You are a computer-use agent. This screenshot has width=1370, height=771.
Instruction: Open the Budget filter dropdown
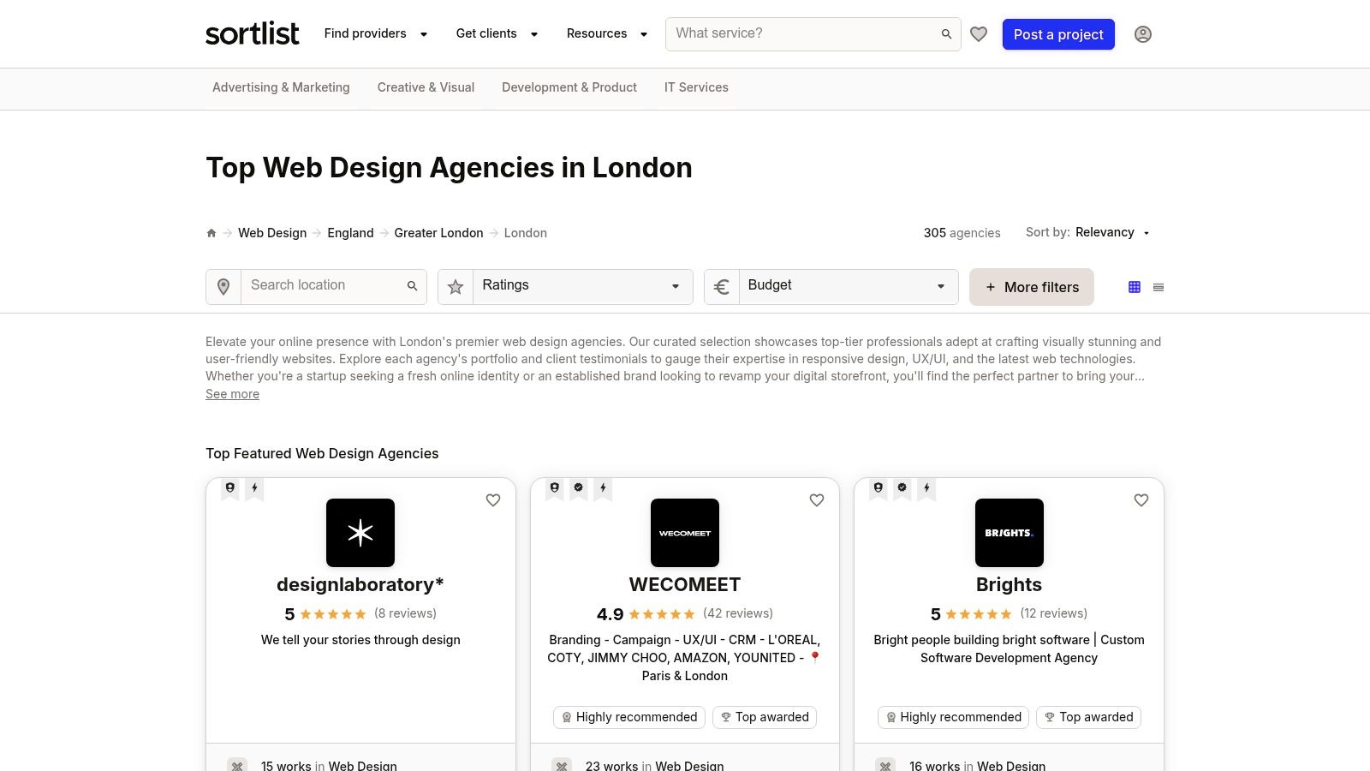tap(847, 286)
